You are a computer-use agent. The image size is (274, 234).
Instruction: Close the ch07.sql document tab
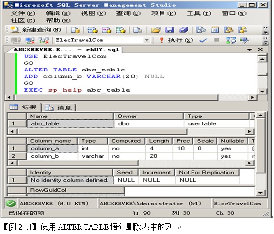coord(260,50)
